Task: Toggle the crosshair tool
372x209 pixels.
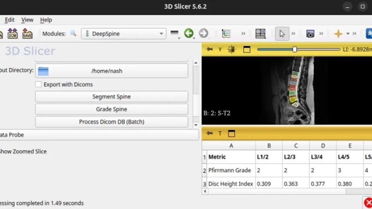Action: click(338, 34)
